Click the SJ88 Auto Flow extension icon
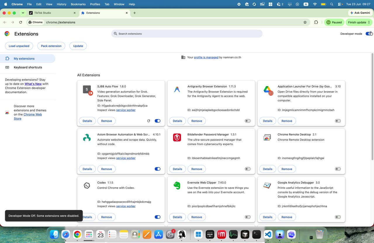 [x=87, y=90]
